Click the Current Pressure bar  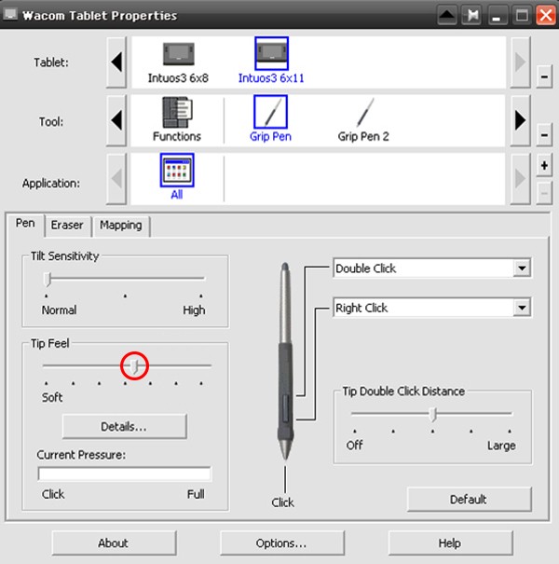click(125, 475)
